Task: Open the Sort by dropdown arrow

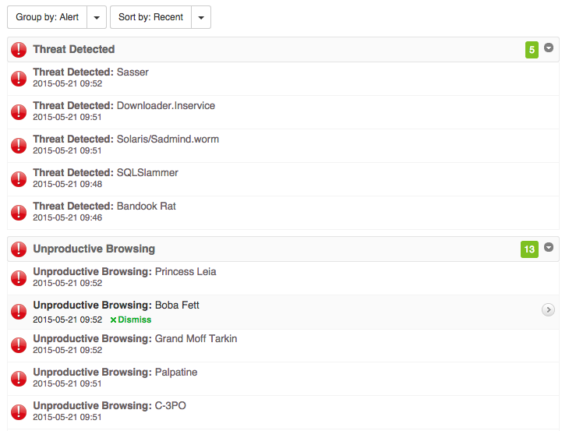Action: 201,17
